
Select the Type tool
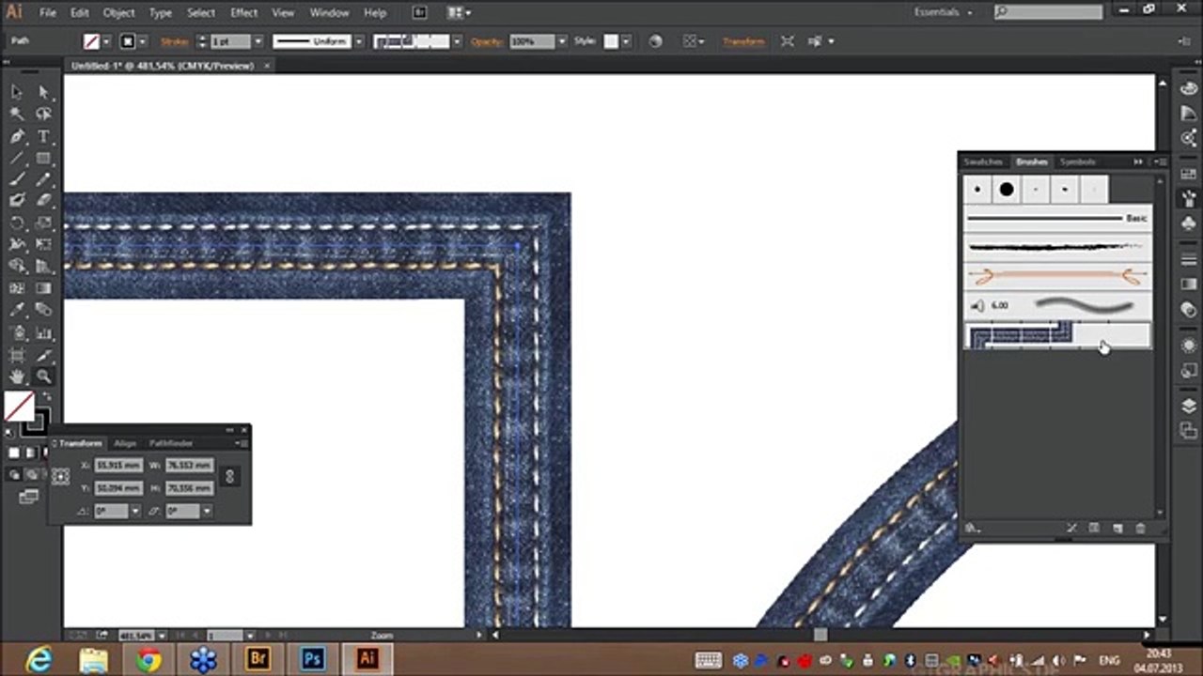[43, 136]
